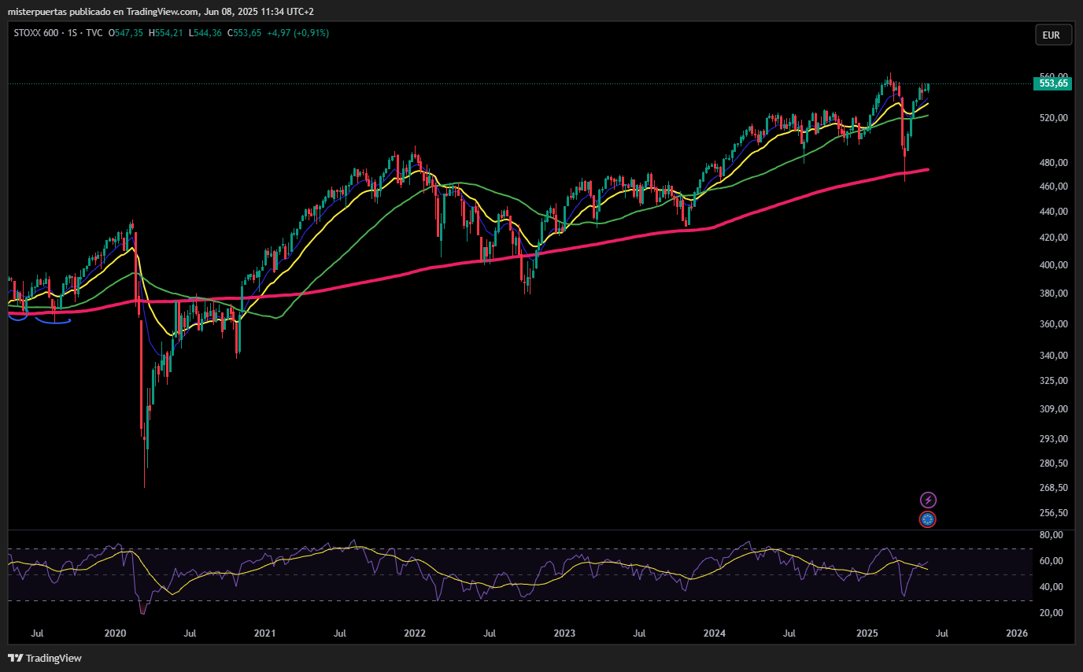1083x672 pixels.
Task: Click the 309,00 price axis label
Action: pyautogui.click(x=1053, y=409)
